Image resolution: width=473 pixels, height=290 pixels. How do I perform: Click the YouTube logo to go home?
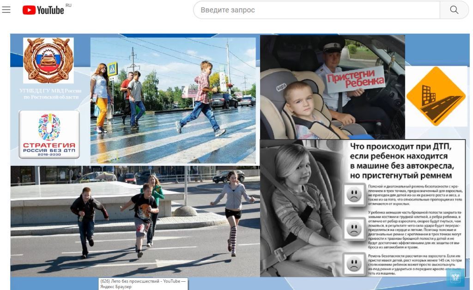pos(43,10)
